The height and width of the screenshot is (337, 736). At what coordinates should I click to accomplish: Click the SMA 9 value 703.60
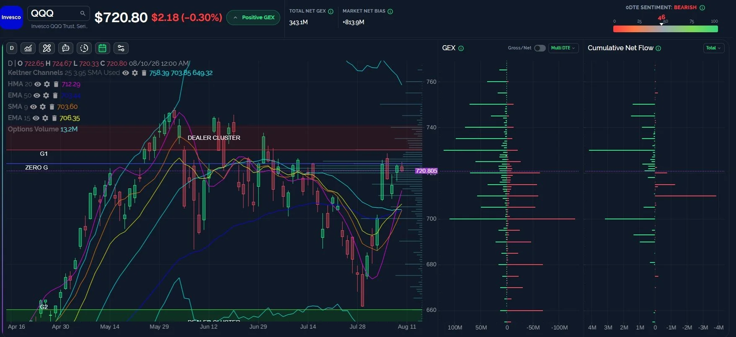67,107
